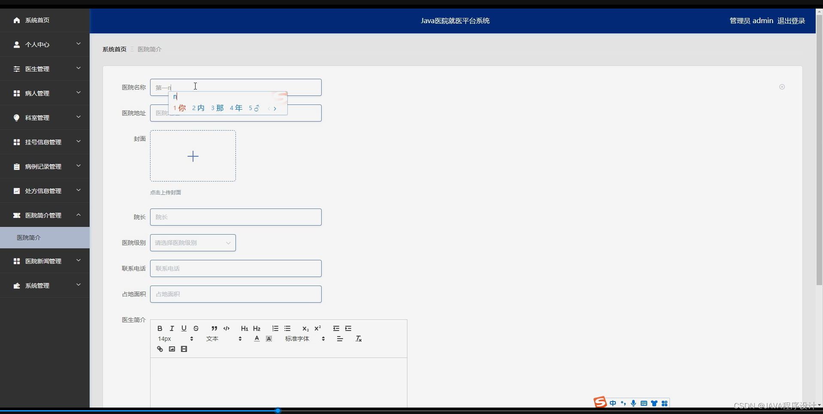Click 退出登录 to log out

pos(791,20)
